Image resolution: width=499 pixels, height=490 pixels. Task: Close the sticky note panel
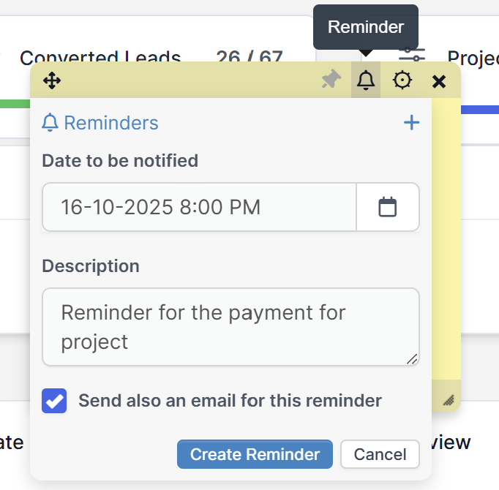click(439, 81)
